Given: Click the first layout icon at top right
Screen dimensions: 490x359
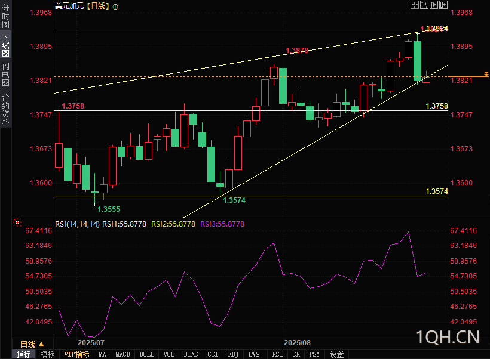Looking at the screenshot, I should [x=414, y=5].
